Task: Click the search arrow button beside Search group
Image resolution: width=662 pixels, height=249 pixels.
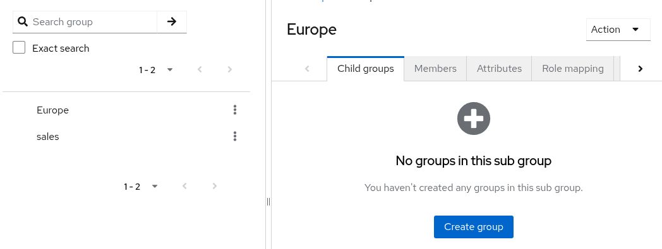Action: [171, 22]
